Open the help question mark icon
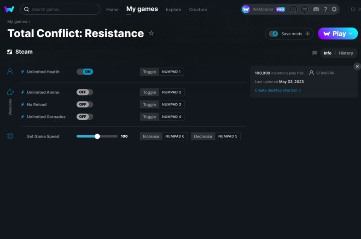The height and width of the screenshot is (239, 361). tap(325, 9)
